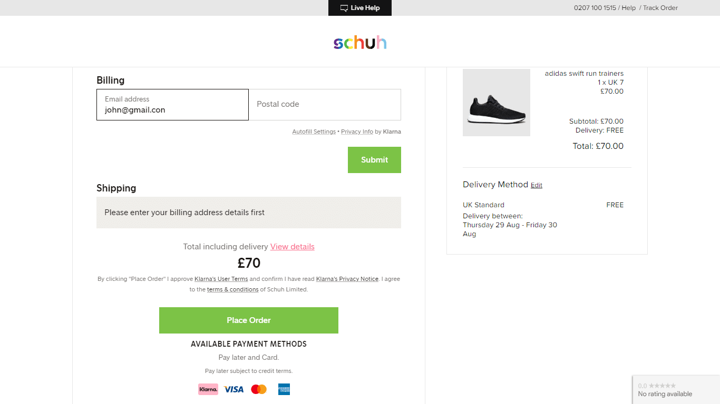This screenshot has width=720, height=404.
Task: View details of total including delivery
Action: click(292, 246)
